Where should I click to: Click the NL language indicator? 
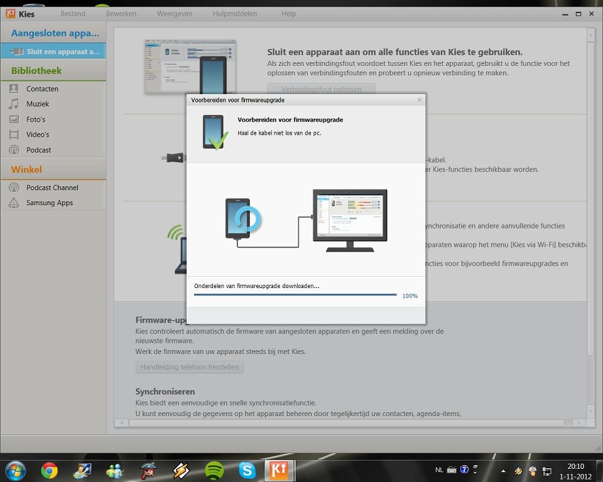[439, 469]
